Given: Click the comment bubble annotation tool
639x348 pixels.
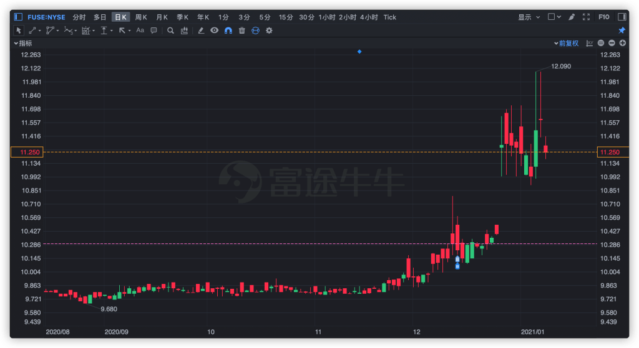Looking at the screenshot, I should 154,30.
